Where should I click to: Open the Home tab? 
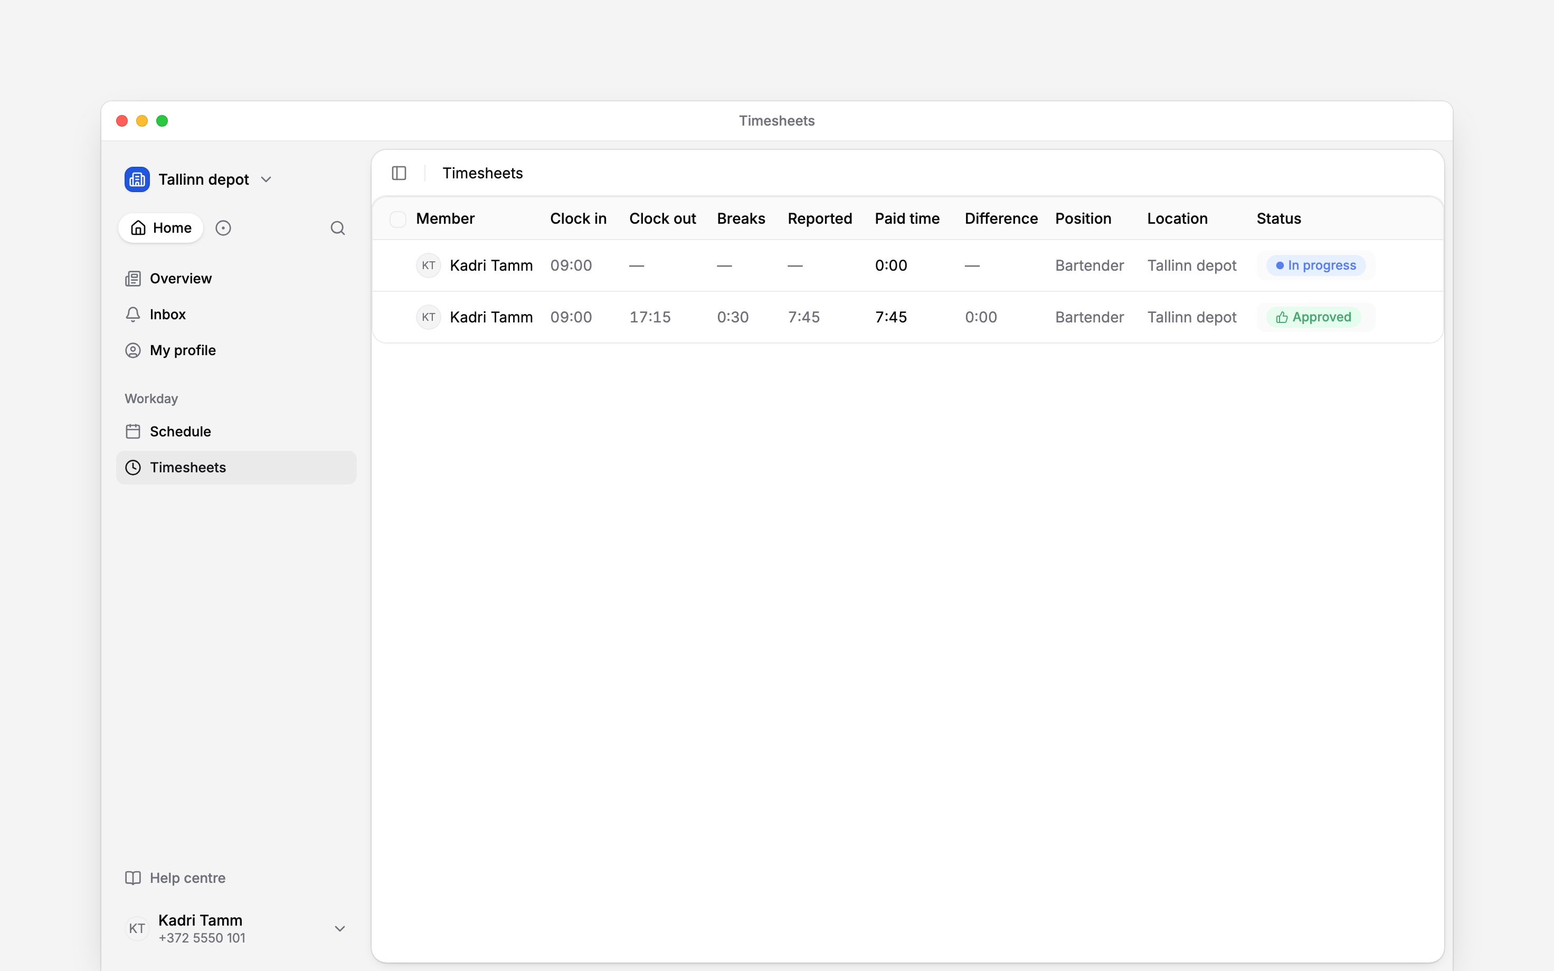tap(160, 228)
